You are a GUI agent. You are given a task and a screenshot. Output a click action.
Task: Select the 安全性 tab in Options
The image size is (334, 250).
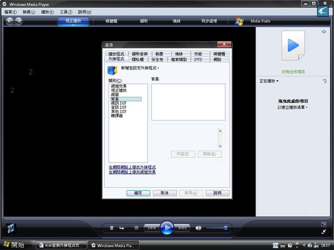tap(157, 59)
